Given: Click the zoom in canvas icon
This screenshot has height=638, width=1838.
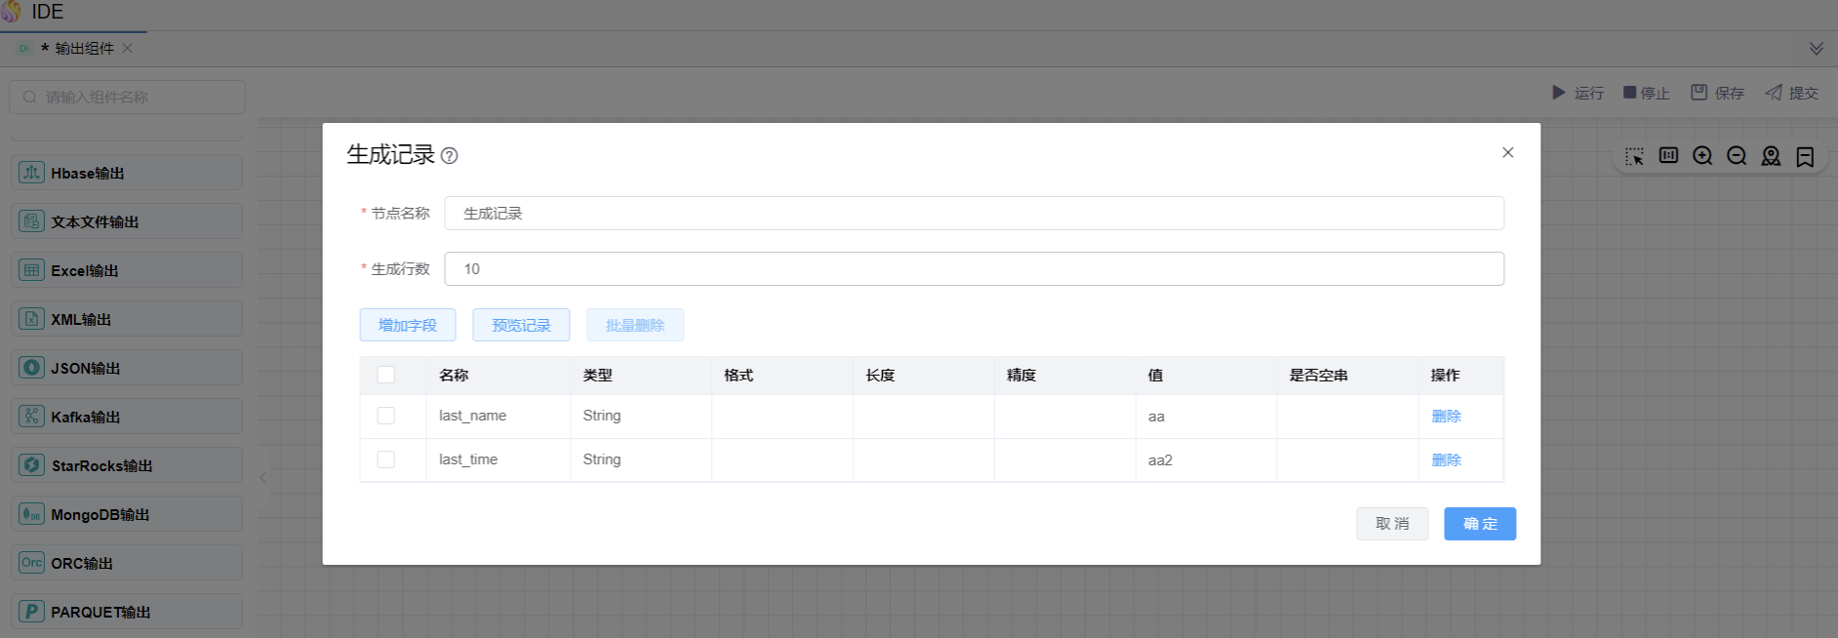Looking at the screenshot, I should click(1702, 156).
